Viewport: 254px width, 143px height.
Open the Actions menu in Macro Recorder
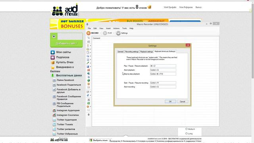click(116, 28)
